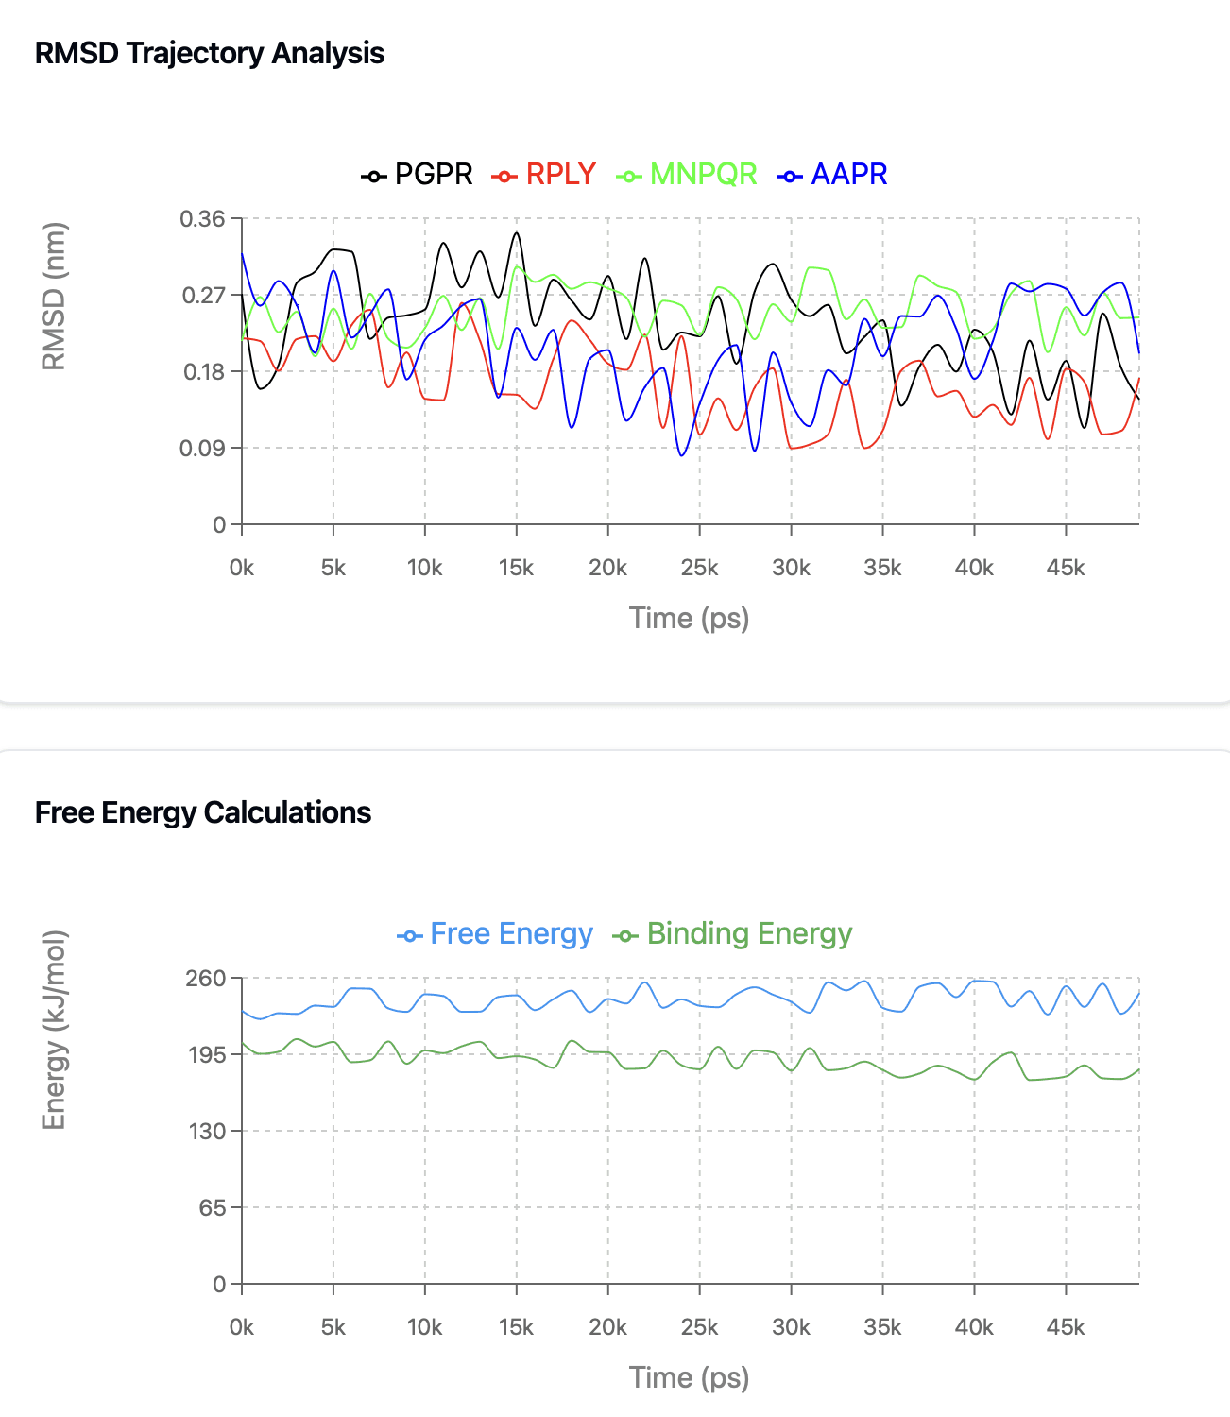Click the 0.18 tick on RMSD y-axis

[x=203, y=372]
